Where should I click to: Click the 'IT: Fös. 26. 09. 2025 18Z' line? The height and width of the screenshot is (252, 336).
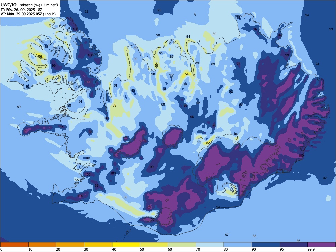click(x=21, y=10)
